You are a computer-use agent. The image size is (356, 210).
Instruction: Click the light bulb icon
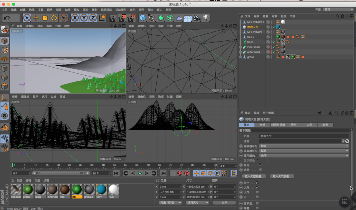pyautogui.click(x=206, y=18)
